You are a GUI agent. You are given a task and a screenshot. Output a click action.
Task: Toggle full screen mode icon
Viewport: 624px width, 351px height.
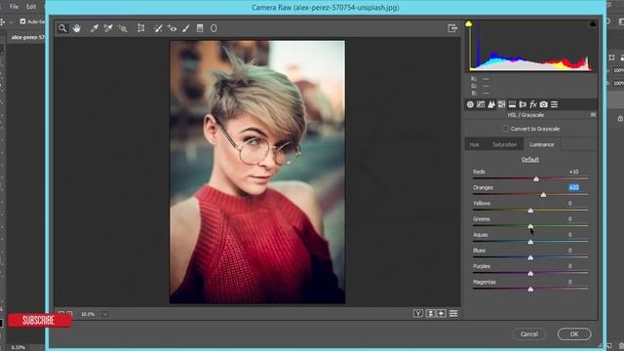coord(452,28)
